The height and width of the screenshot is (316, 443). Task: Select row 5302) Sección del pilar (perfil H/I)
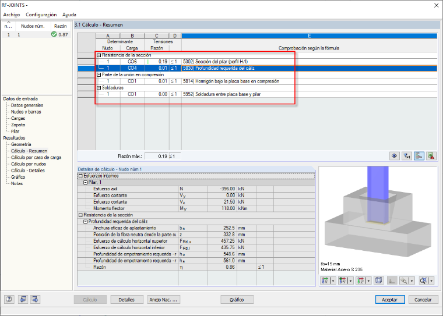coord(257,62)
